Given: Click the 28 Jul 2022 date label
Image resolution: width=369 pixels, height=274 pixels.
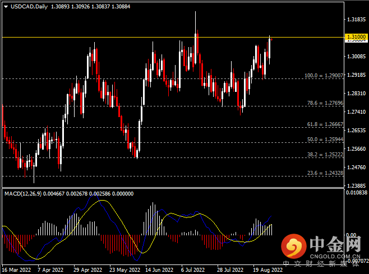Looking at the screenshot, I should (x=230, y=270).
